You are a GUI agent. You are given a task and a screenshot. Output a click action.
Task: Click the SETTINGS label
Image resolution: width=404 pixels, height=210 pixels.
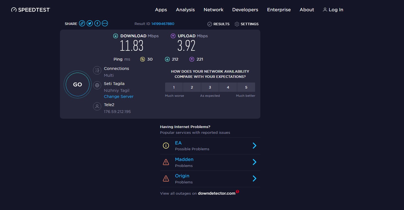click(x=250, y=24)
